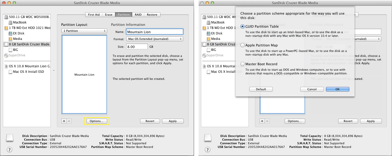The image size is (392, 156).
Task: Click 1 TB WD Ext HDD icon in left window
Action: point(6,28)
